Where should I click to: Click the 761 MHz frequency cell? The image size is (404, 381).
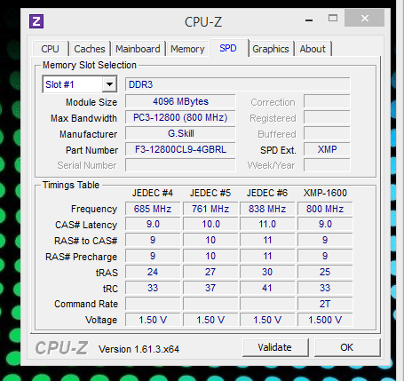210,209
